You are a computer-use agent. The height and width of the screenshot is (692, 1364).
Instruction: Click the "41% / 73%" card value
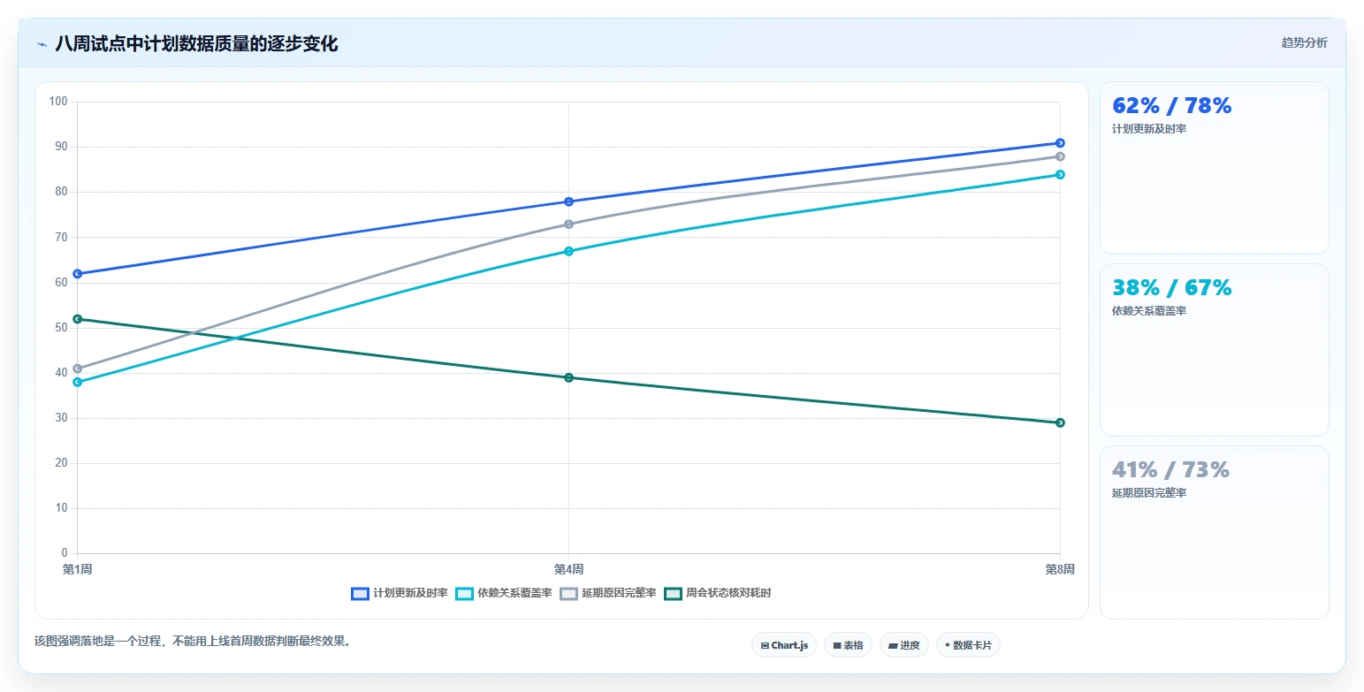[1170, 470]
